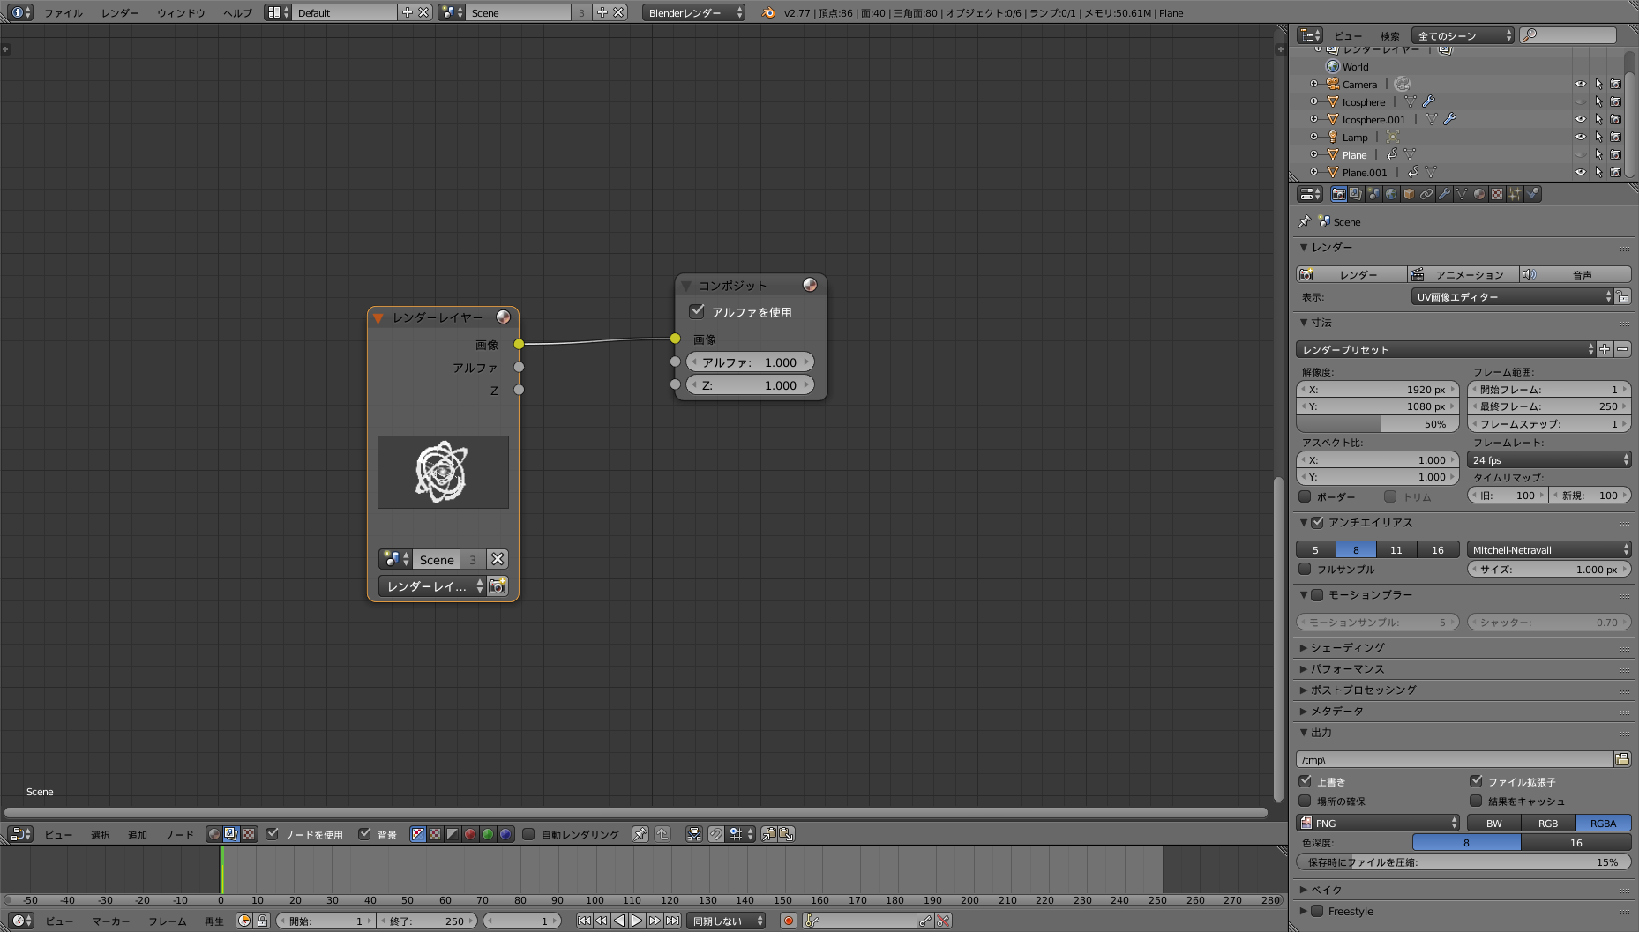Viewport: 1639px width, 932px height.
Task: Enable the 'ボーダー' checkbox
Action: pyautogui.click(x=1305, y=496)
